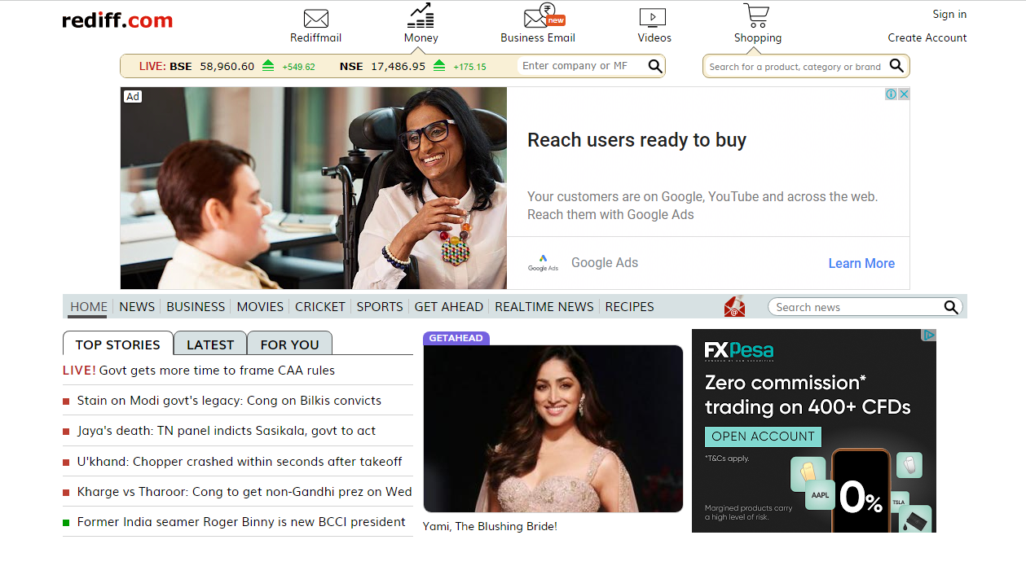Open Roger Binny BCCI president story
Viewport: 1026px width, 566px height.
pyautogui.click(x=241, y=522)
